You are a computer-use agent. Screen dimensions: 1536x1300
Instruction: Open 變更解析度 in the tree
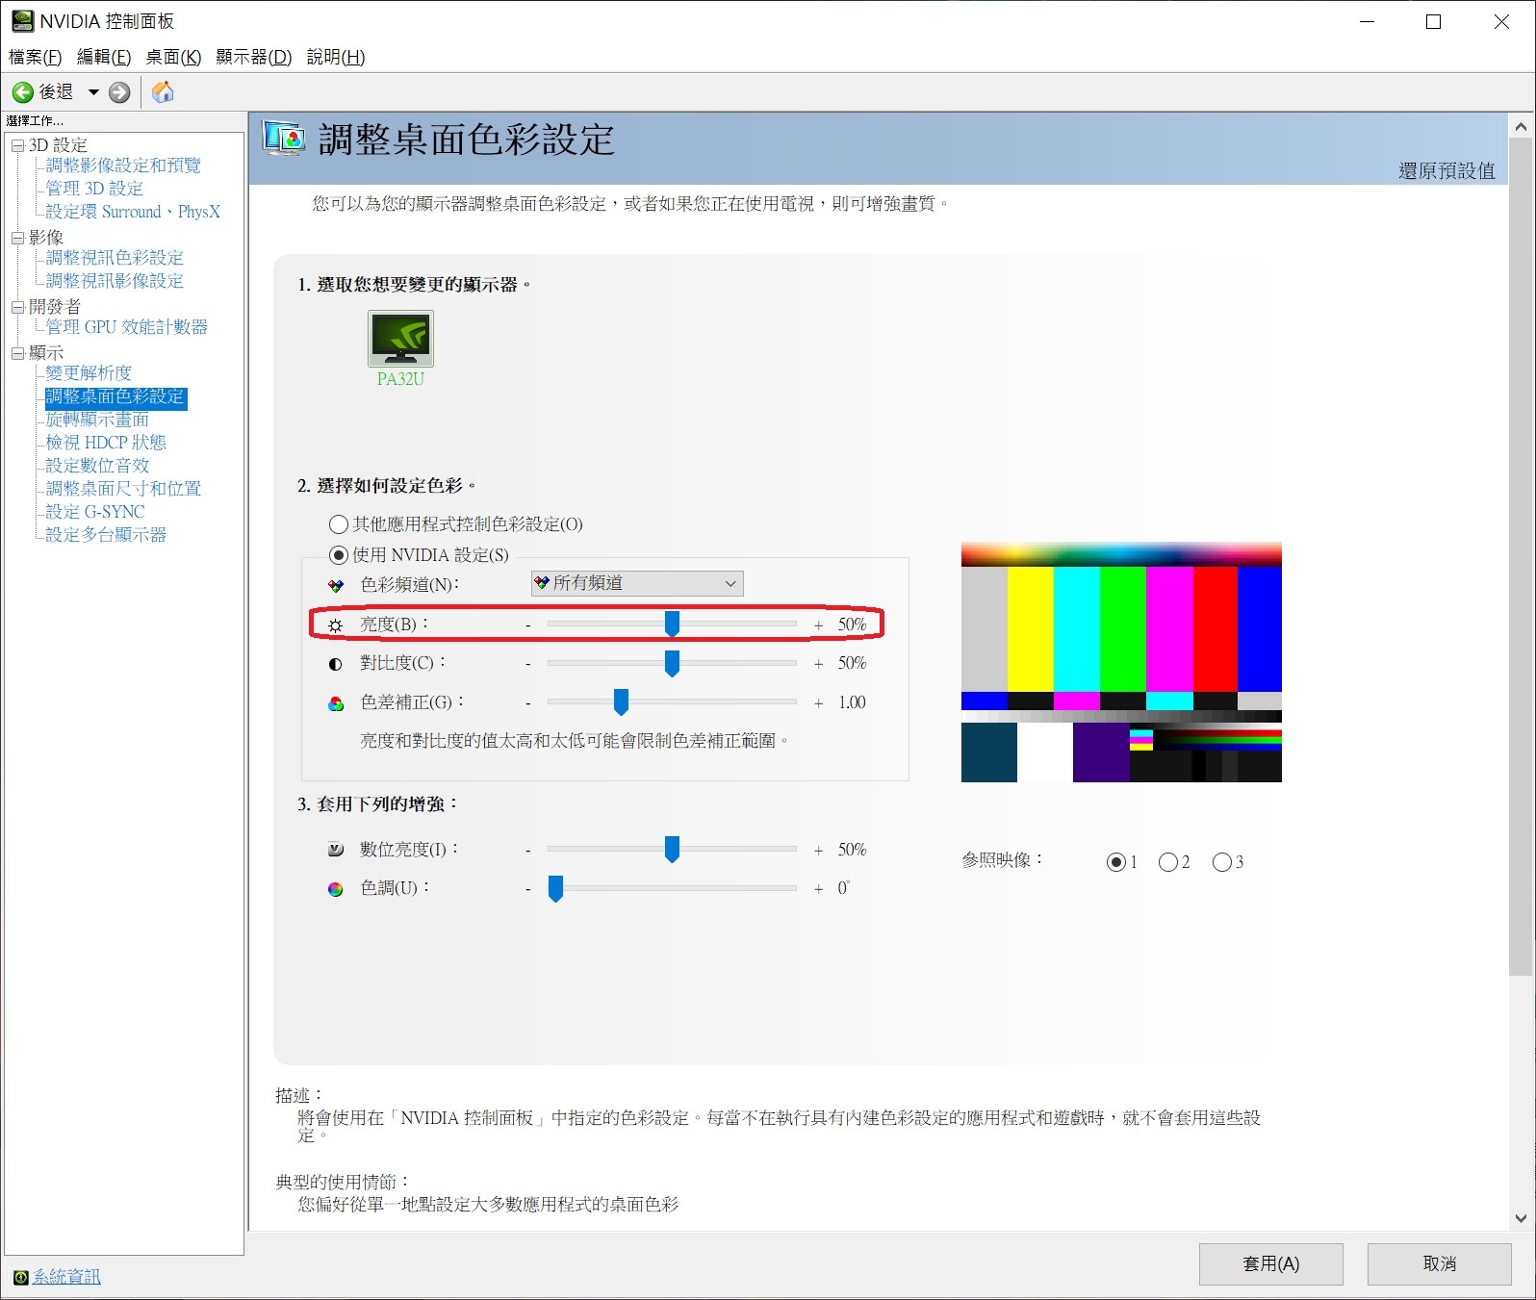(x=89, y=373)
